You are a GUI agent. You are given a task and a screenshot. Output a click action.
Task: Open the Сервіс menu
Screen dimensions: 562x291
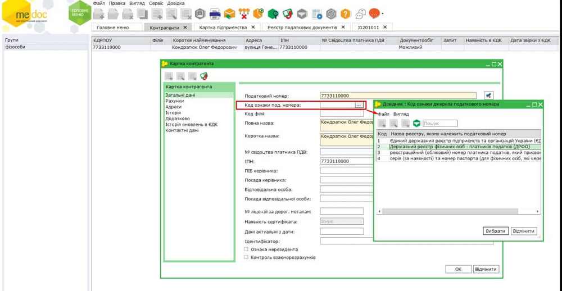(156, 3)
